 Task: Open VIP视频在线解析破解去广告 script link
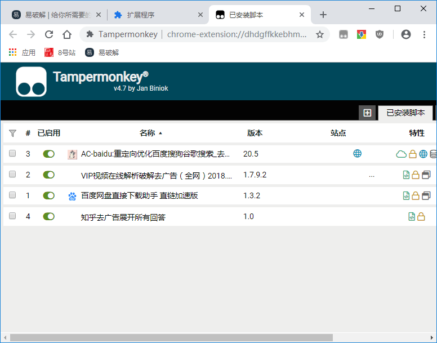[157, 176]
